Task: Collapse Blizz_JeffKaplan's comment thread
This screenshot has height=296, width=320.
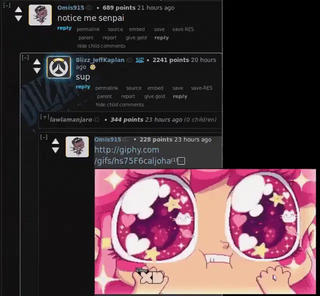Action: pyautogui.click(x=25, y=57)
